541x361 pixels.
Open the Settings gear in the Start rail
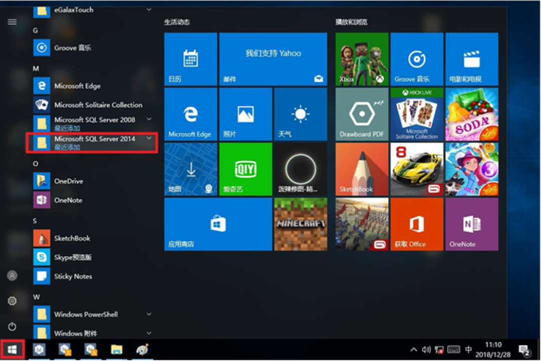tap(12, 301)
